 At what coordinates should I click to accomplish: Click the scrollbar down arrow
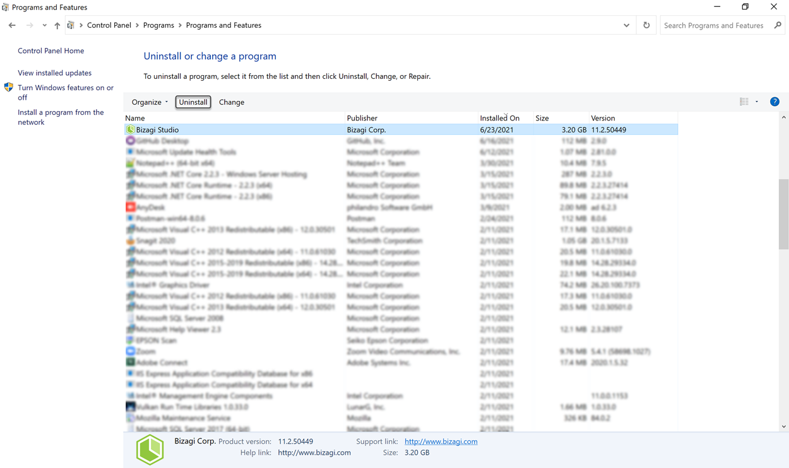[x=784, y=426]
